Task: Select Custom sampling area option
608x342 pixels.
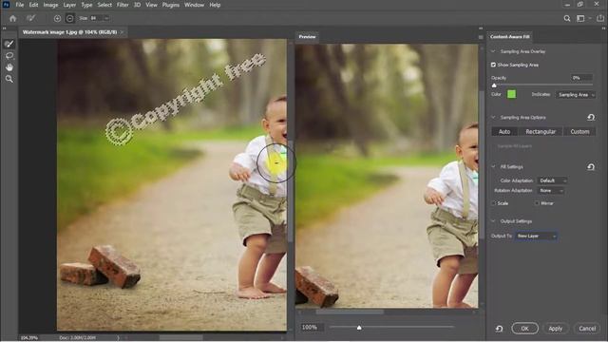Action: pyautogui.click(x=579, y=132)
